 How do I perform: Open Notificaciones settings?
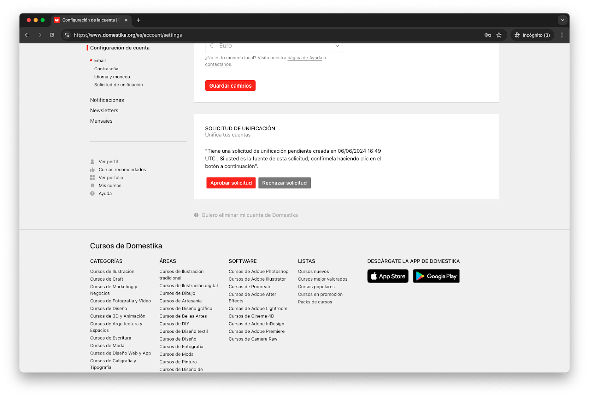tap(107, 100)
